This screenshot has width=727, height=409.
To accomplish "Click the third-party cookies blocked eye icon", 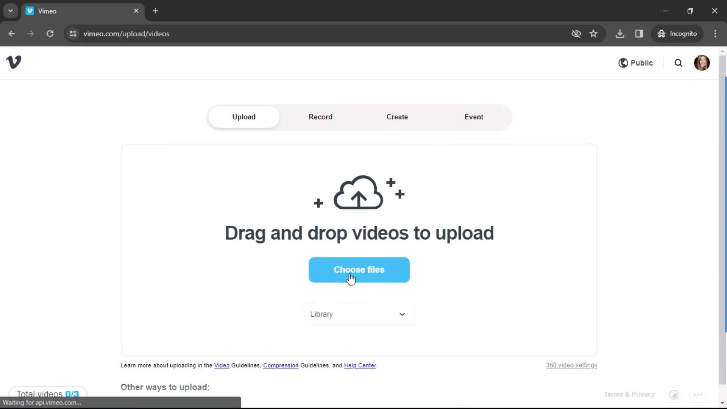I will click(576, 34).
